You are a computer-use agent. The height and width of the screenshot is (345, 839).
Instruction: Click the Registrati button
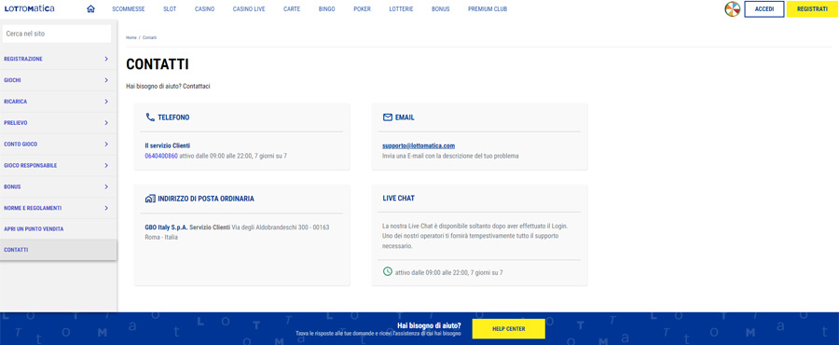812,9
